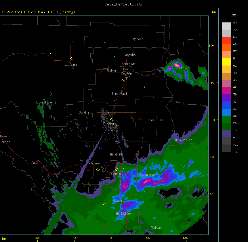Click the Sundre town label
This screenshot has height=242, width=248.
click(x=84, y=112)
